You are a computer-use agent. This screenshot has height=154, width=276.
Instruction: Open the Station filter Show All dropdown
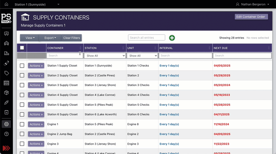105,56
